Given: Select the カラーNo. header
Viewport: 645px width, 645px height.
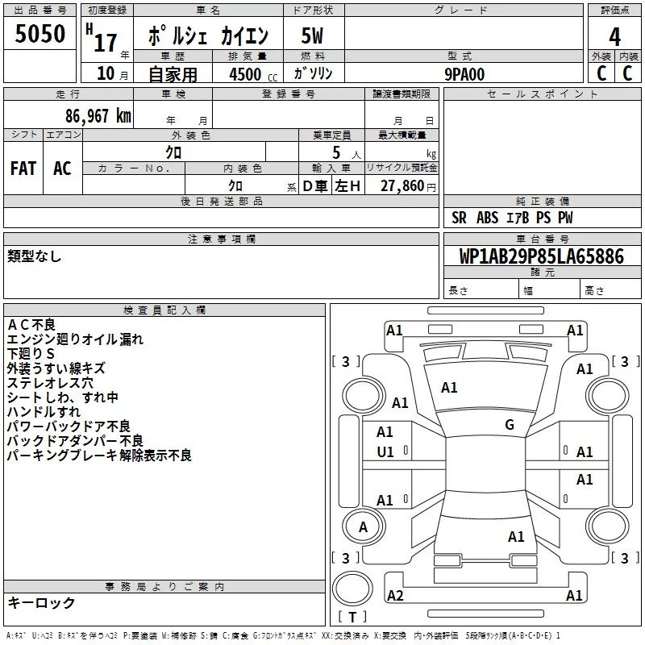Looking at the screenshot, I should pos(134,168).
